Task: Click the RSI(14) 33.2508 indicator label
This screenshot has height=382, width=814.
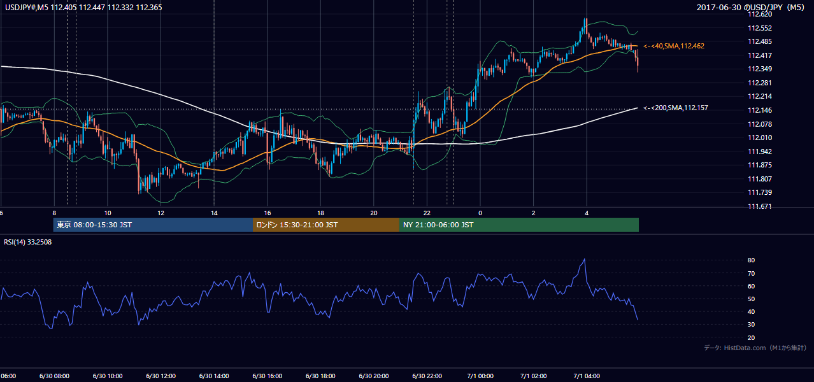Action: pos(28,242)
